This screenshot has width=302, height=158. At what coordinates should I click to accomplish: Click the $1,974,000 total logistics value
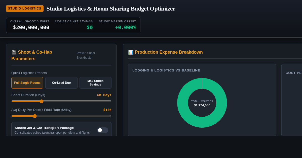pos(202,105)
